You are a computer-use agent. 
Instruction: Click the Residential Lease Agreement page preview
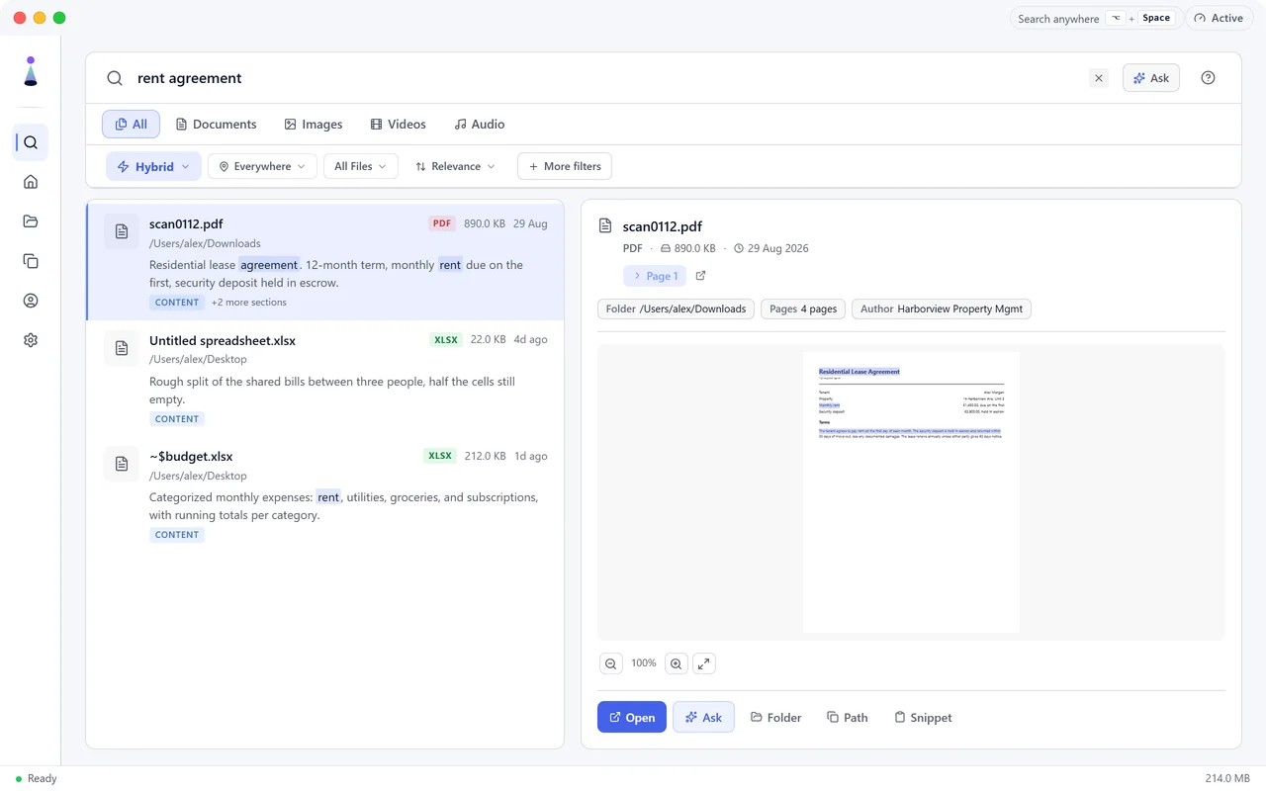[x=911, y=492]
